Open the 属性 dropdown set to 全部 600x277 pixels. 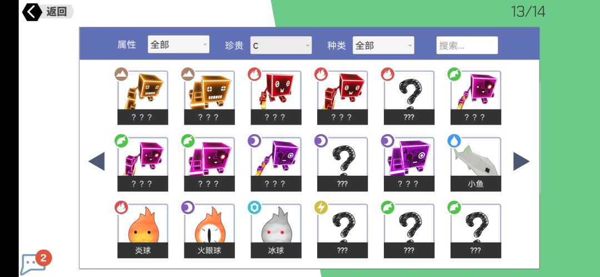click(178, 44)
